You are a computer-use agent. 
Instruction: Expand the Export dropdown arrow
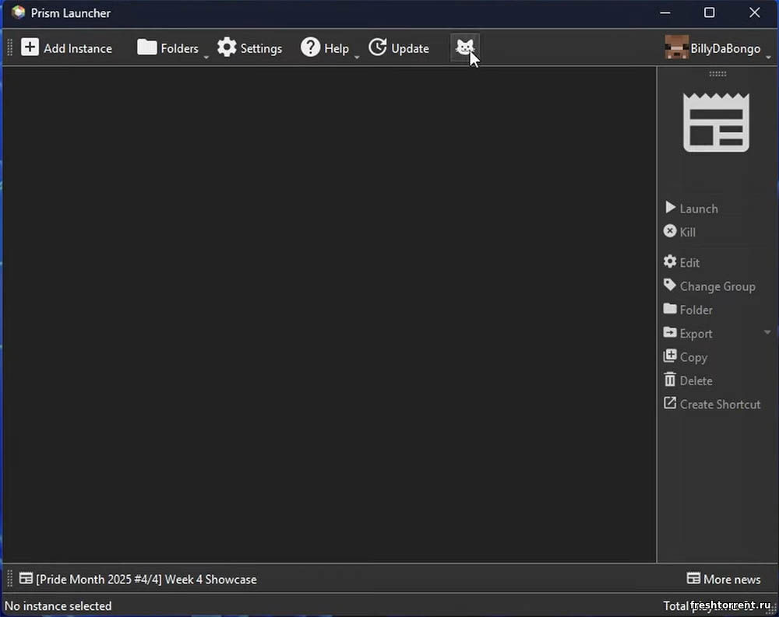767,333
